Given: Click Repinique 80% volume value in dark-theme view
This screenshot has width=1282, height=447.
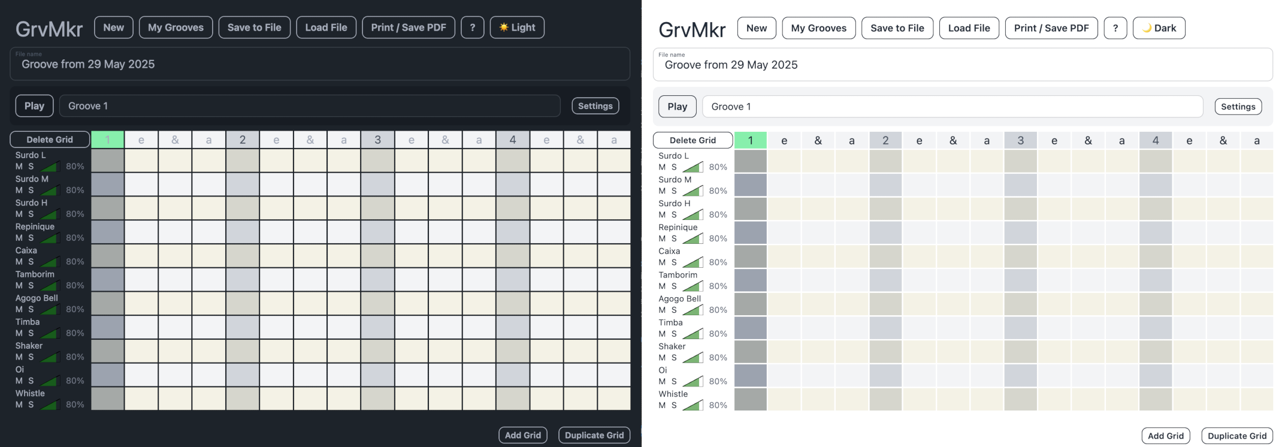Looking at the screenshot, I should click(x=75, y=238).
